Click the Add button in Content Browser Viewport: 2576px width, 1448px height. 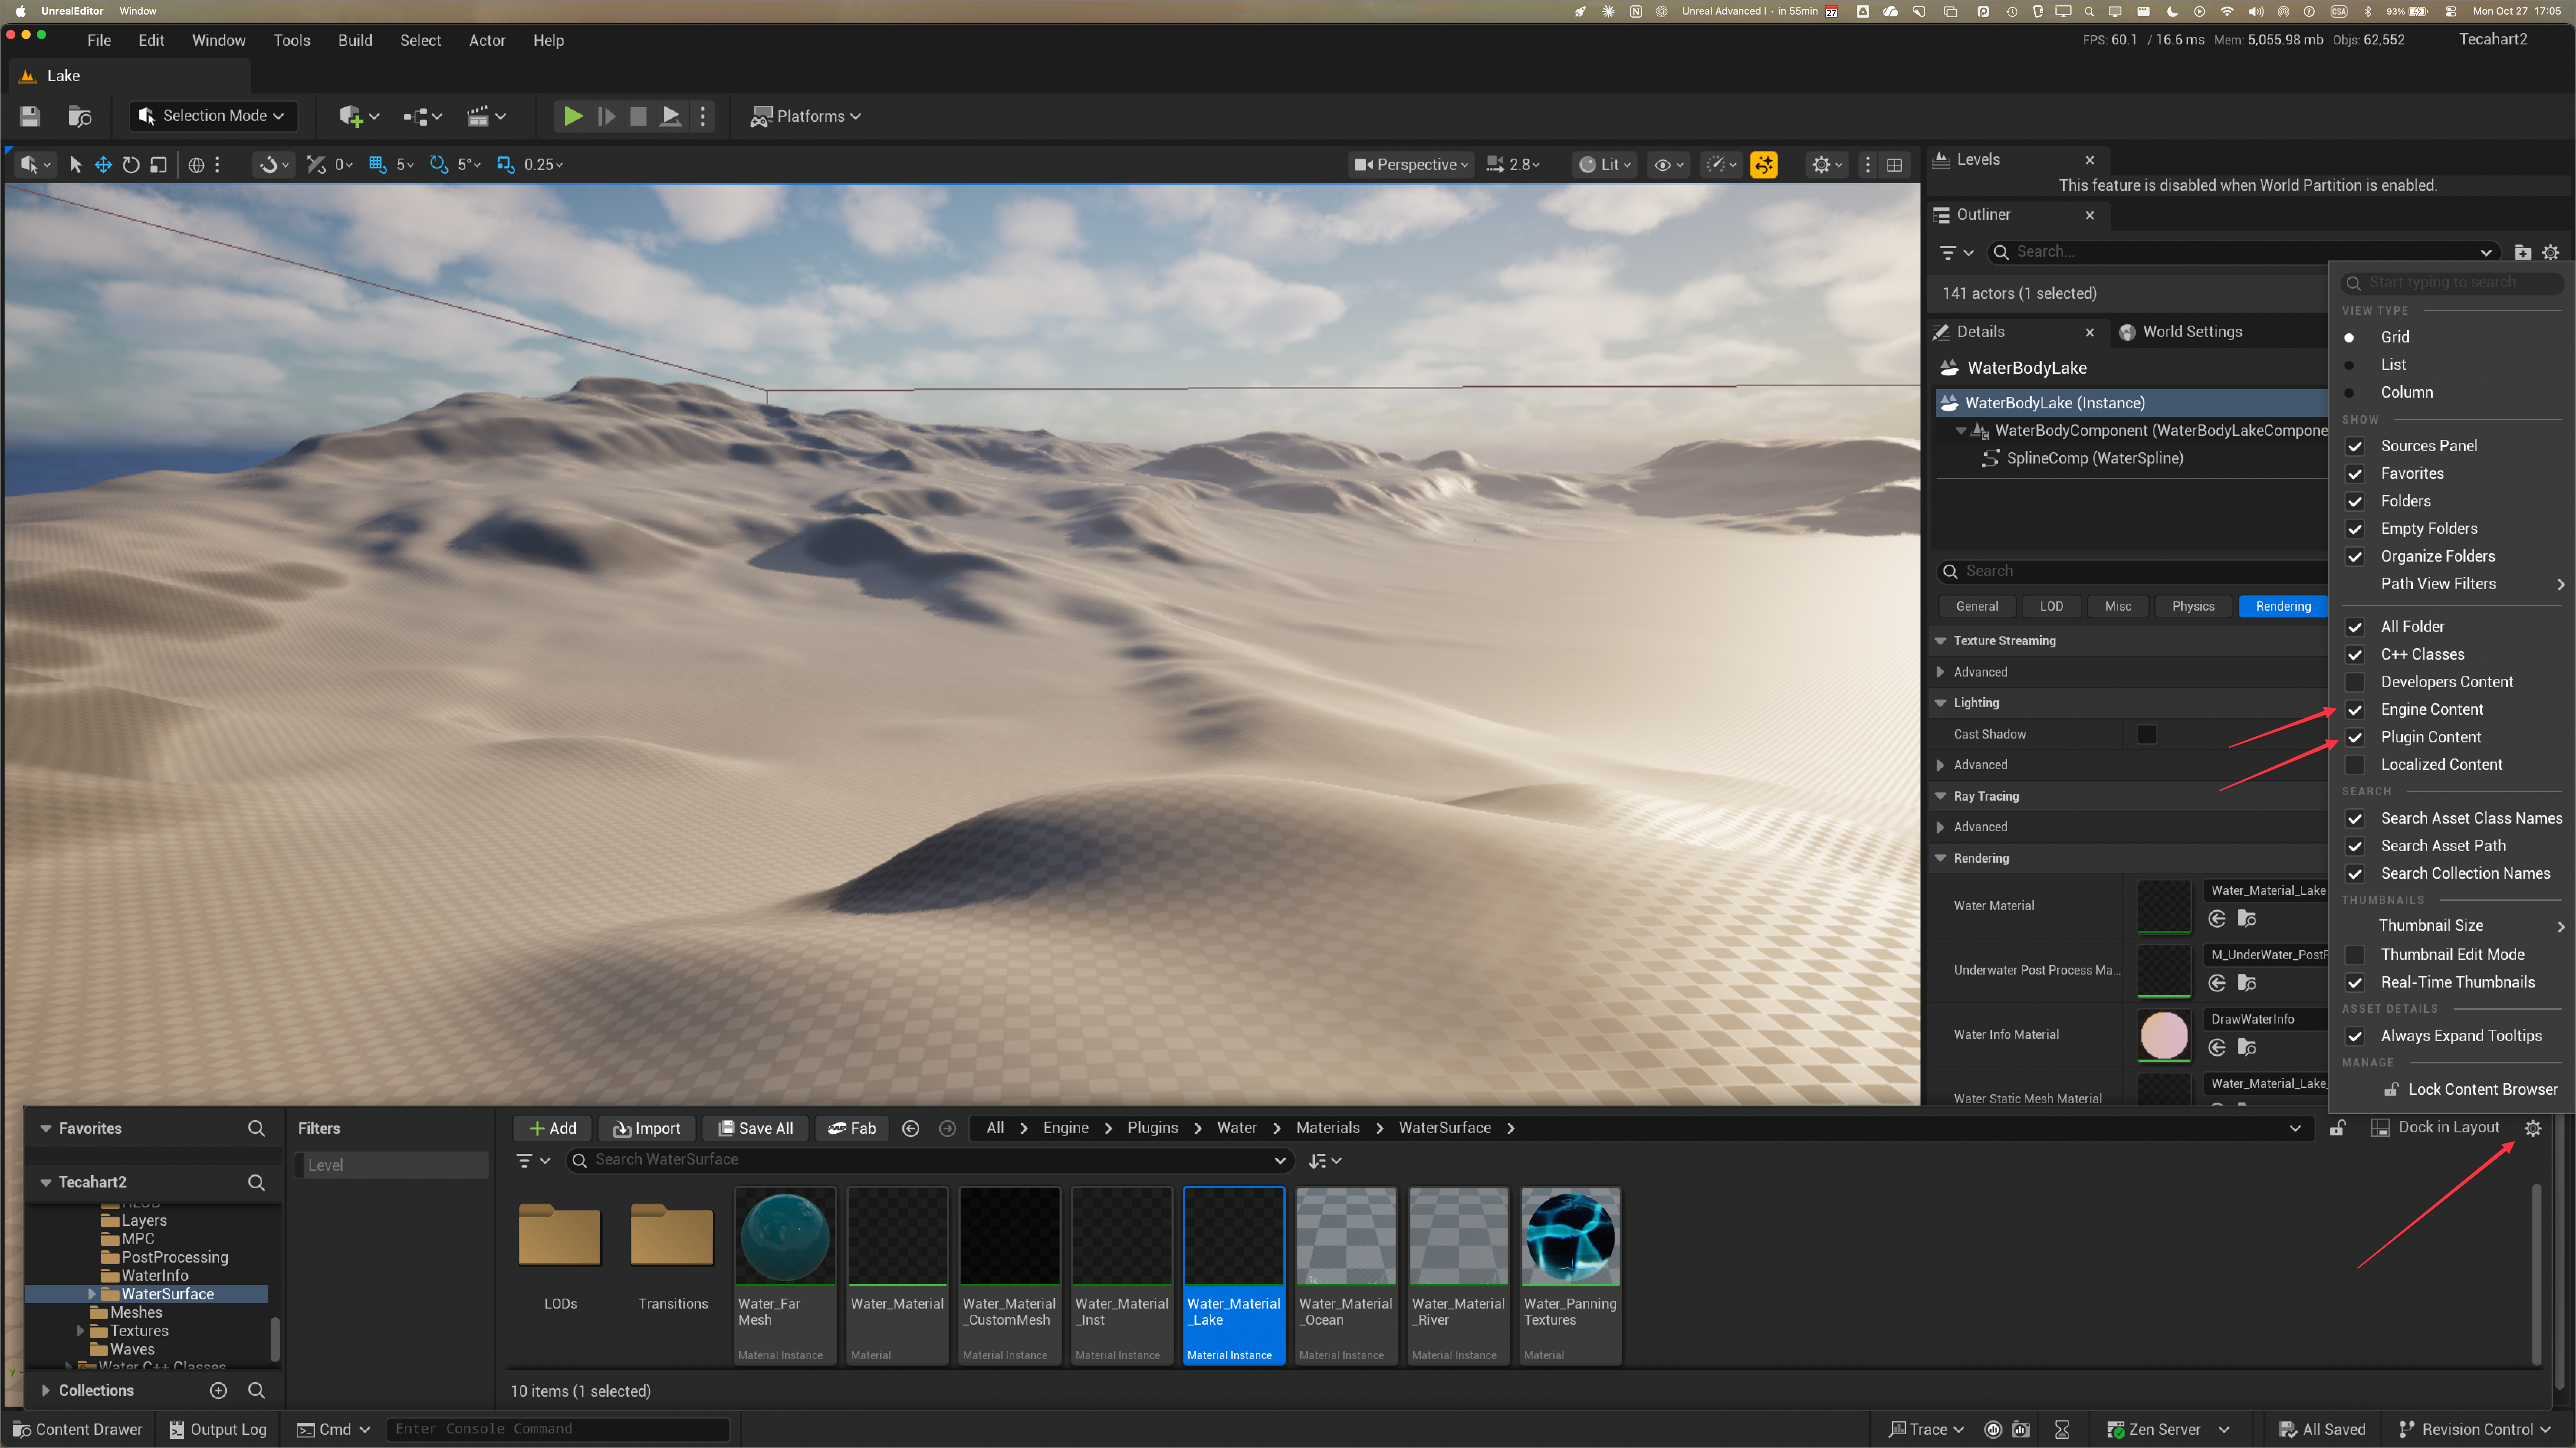tap(552, 1128)
